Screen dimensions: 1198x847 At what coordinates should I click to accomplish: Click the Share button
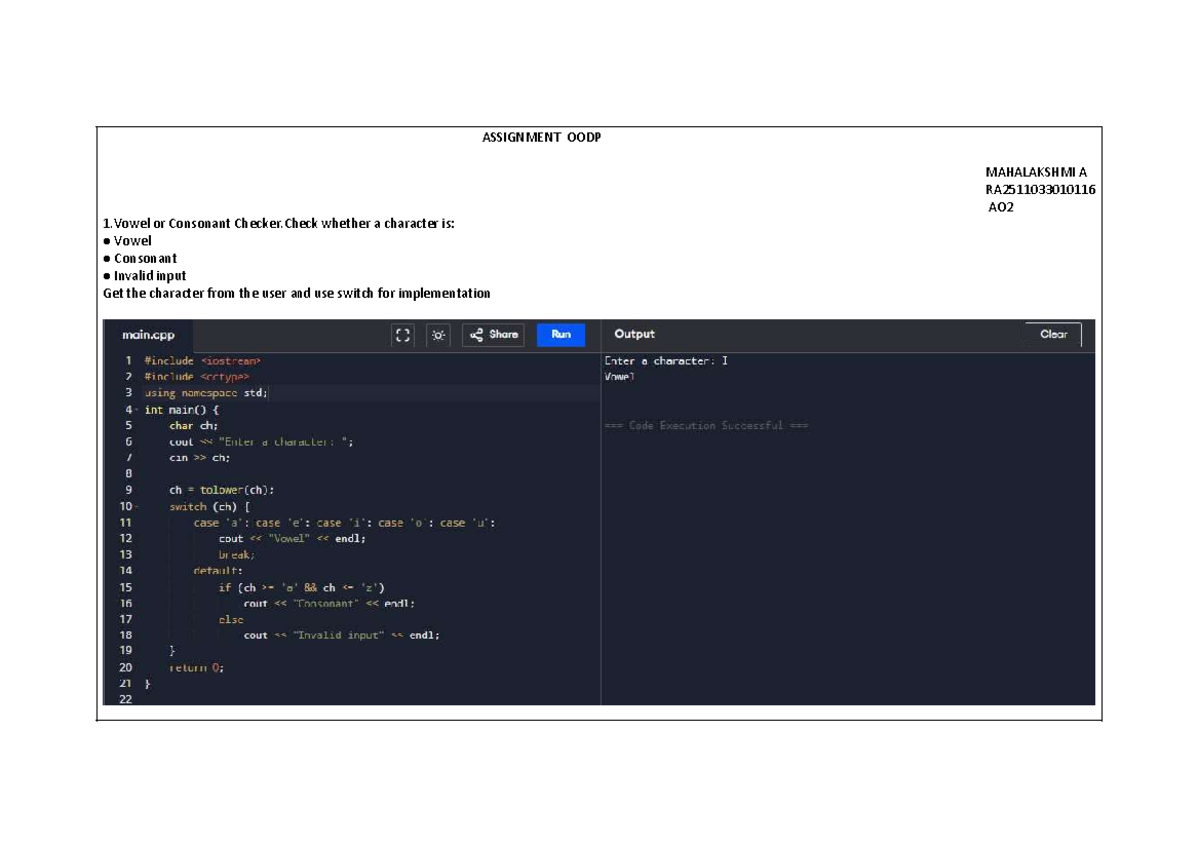493,335
